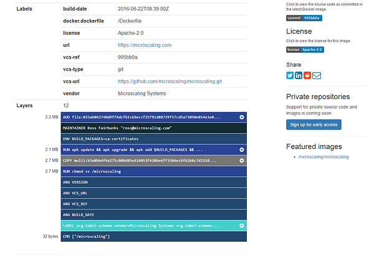Screen dimensions: 374x256
Task: Select the ENV BUILD_PACKAGES layer row
Action: [x=153, y=139]
